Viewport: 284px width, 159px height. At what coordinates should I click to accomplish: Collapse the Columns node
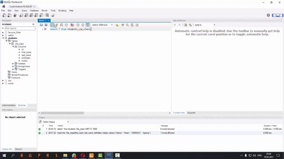pos(13,46)
